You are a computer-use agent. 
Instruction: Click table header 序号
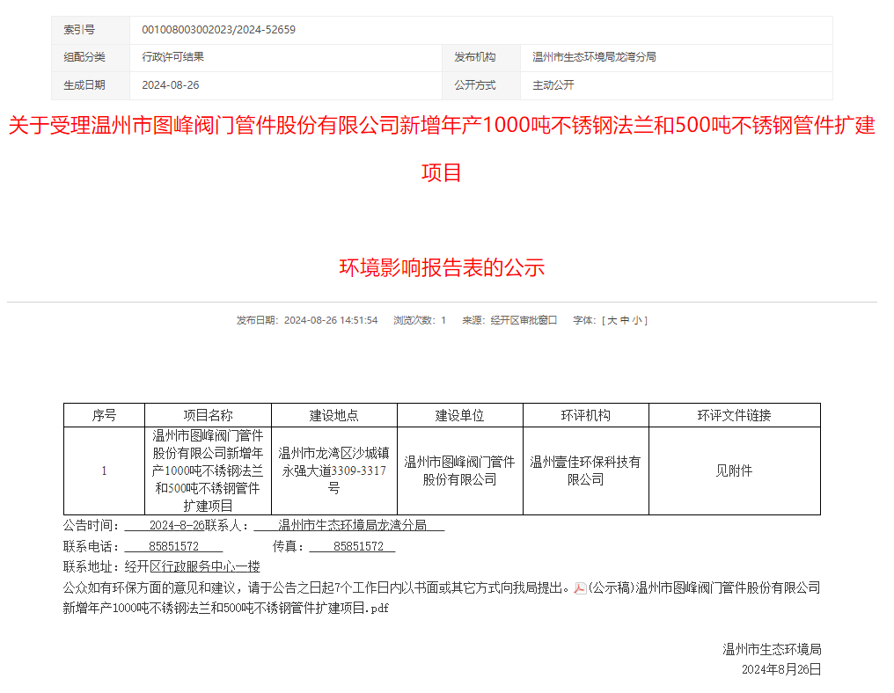[x=104, y=415]
